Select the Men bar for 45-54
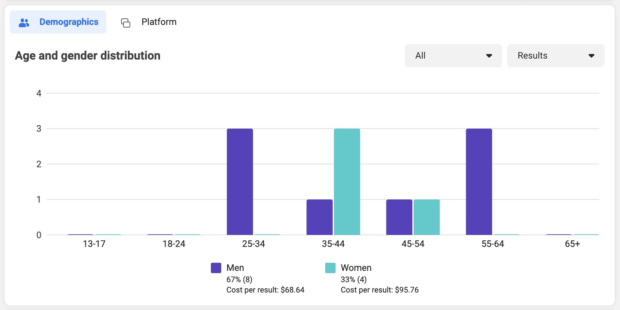The height and width of the screenshot is (310, 620). [399, 217]
